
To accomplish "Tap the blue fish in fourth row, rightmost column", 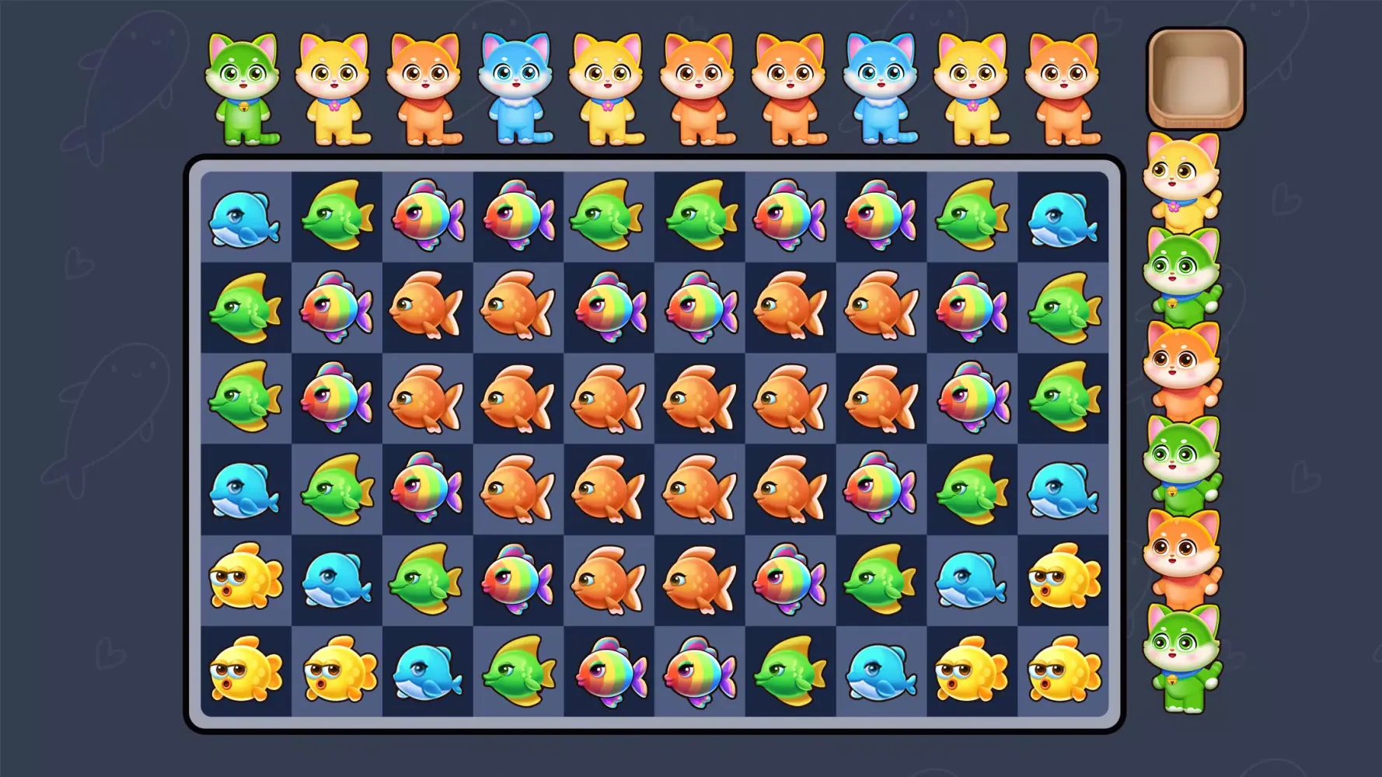I will point(1063,490).
